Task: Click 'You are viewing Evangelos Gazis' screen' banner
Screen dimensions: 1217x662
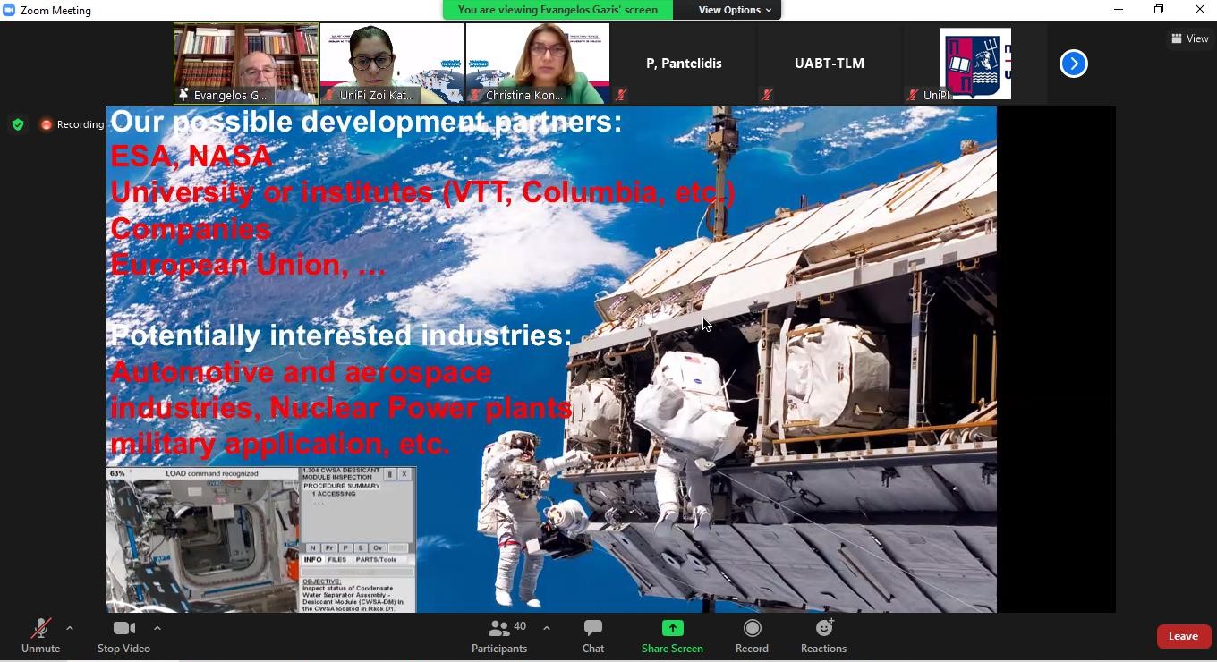Action: click(x=557, y=10)
